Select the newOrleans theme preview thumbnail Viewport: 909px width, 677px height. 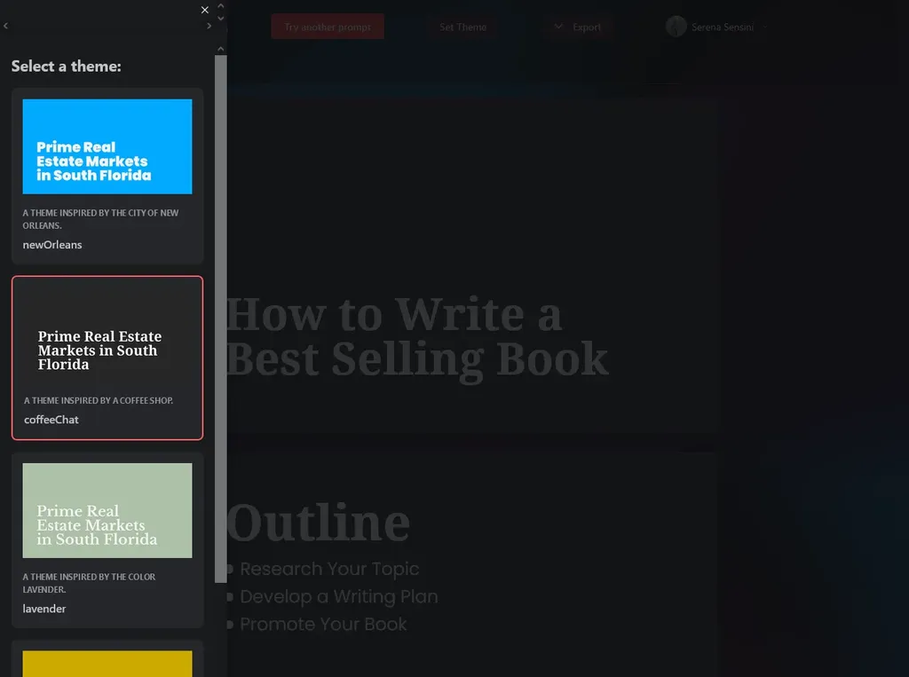[107, 146]
